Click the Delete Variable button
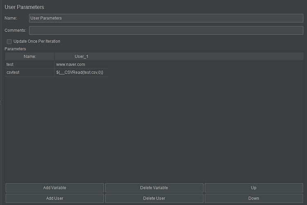The image size is (307, 205). click(x=154, y=187)
